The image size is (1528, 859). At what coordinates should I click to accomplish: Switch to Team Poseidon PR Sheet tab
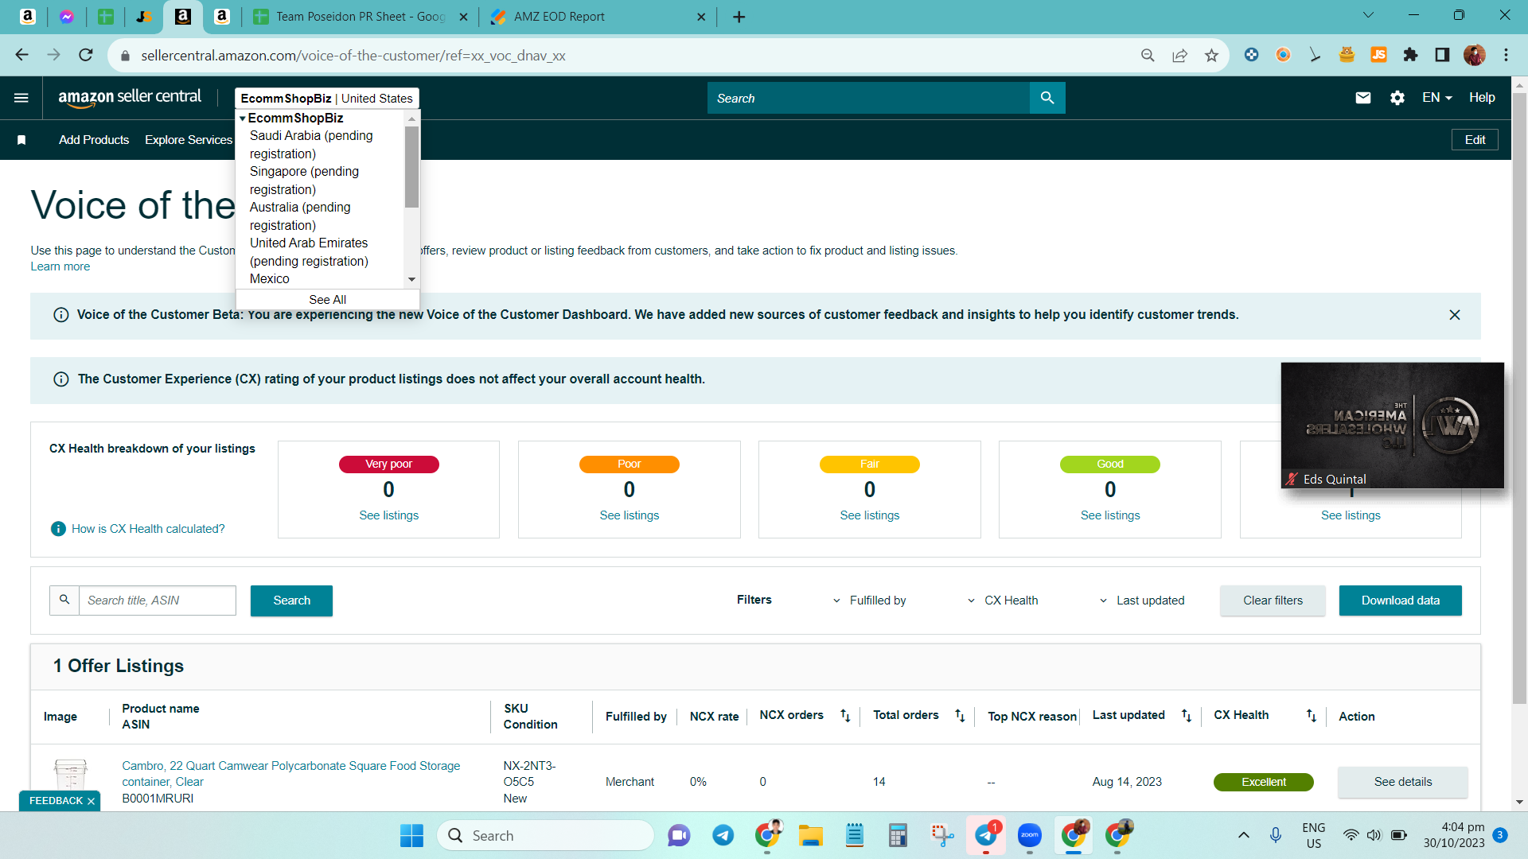coord(360,17)
